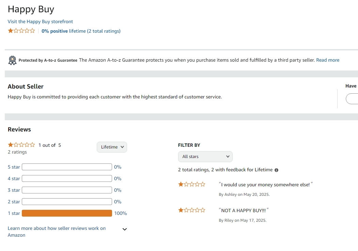Image resolution: width=358 pixels, height=251 pixels.
Task: Open the Lifetime period dropdown
Action: pyautogui.click(x=112, y=147)
